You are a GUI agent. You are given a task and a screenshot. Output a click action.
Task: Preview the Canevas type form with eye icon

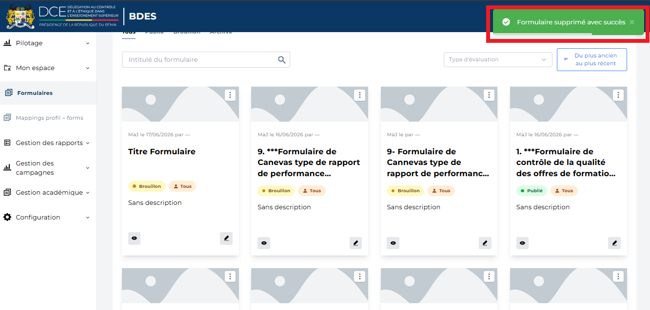coord(264,243)
